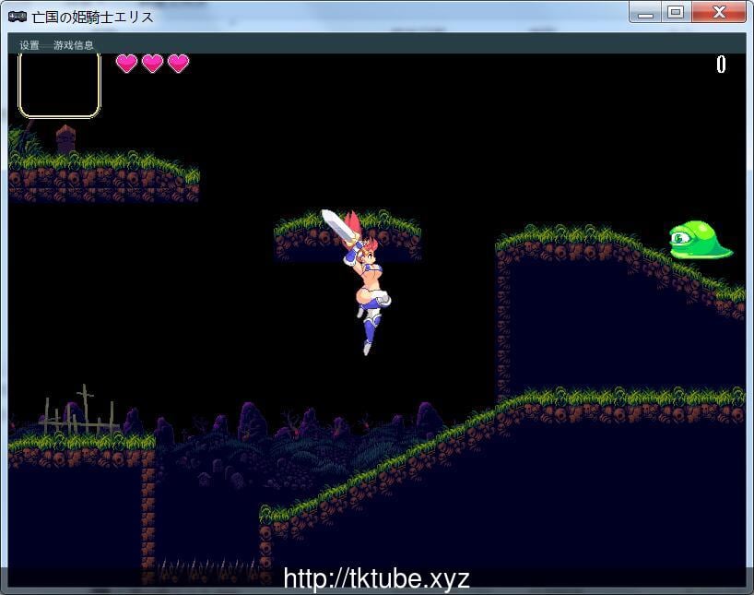The image size is (754, 595).
Task: Click the window title 亡国の姫騎士エリス
Action: coord(92,17)
